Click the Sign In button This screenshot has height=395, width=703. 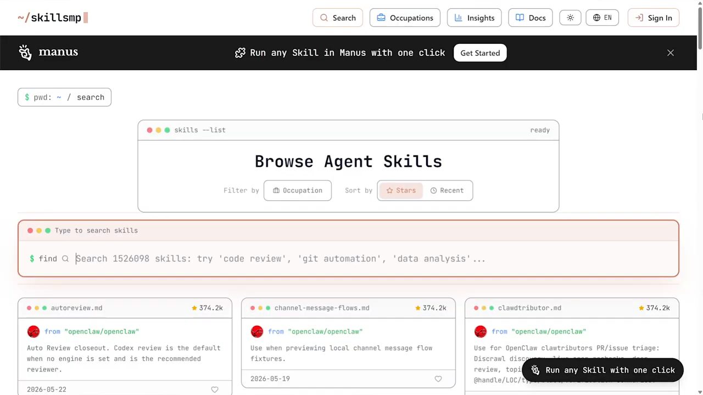(654, 18)
